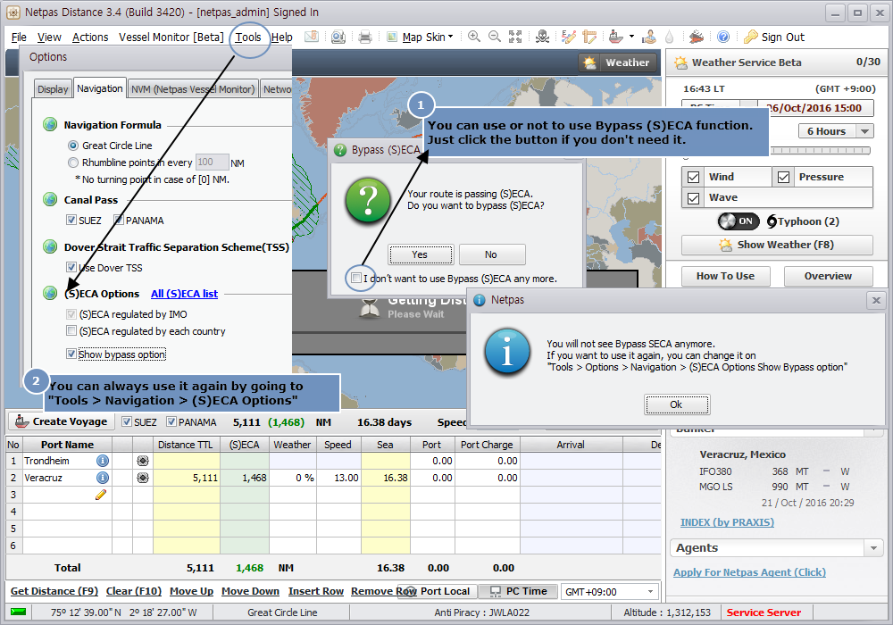Click the globe icon beside (S)ECA Options

[x=50, y=293]
